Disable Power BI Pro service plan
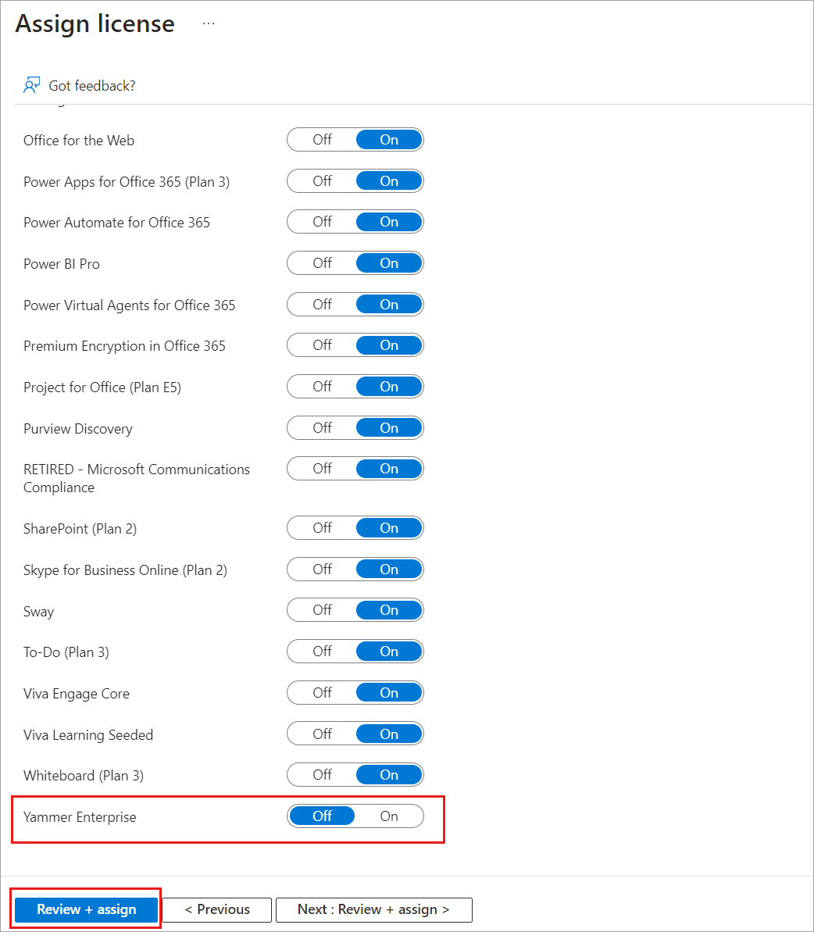This screenshot has width=814, height=932. 322,263
